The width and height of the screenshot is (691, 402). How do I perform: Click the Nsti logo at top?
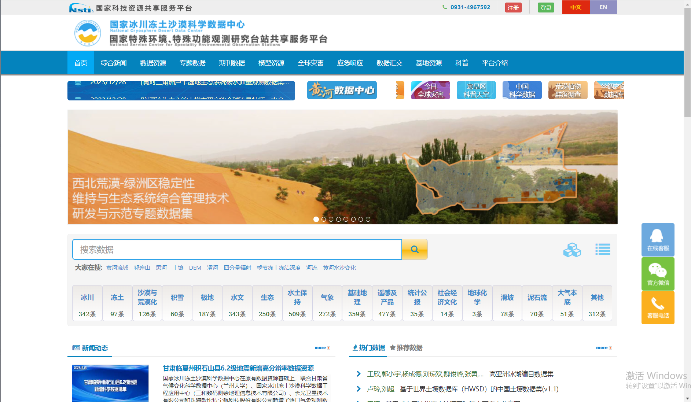81,8
